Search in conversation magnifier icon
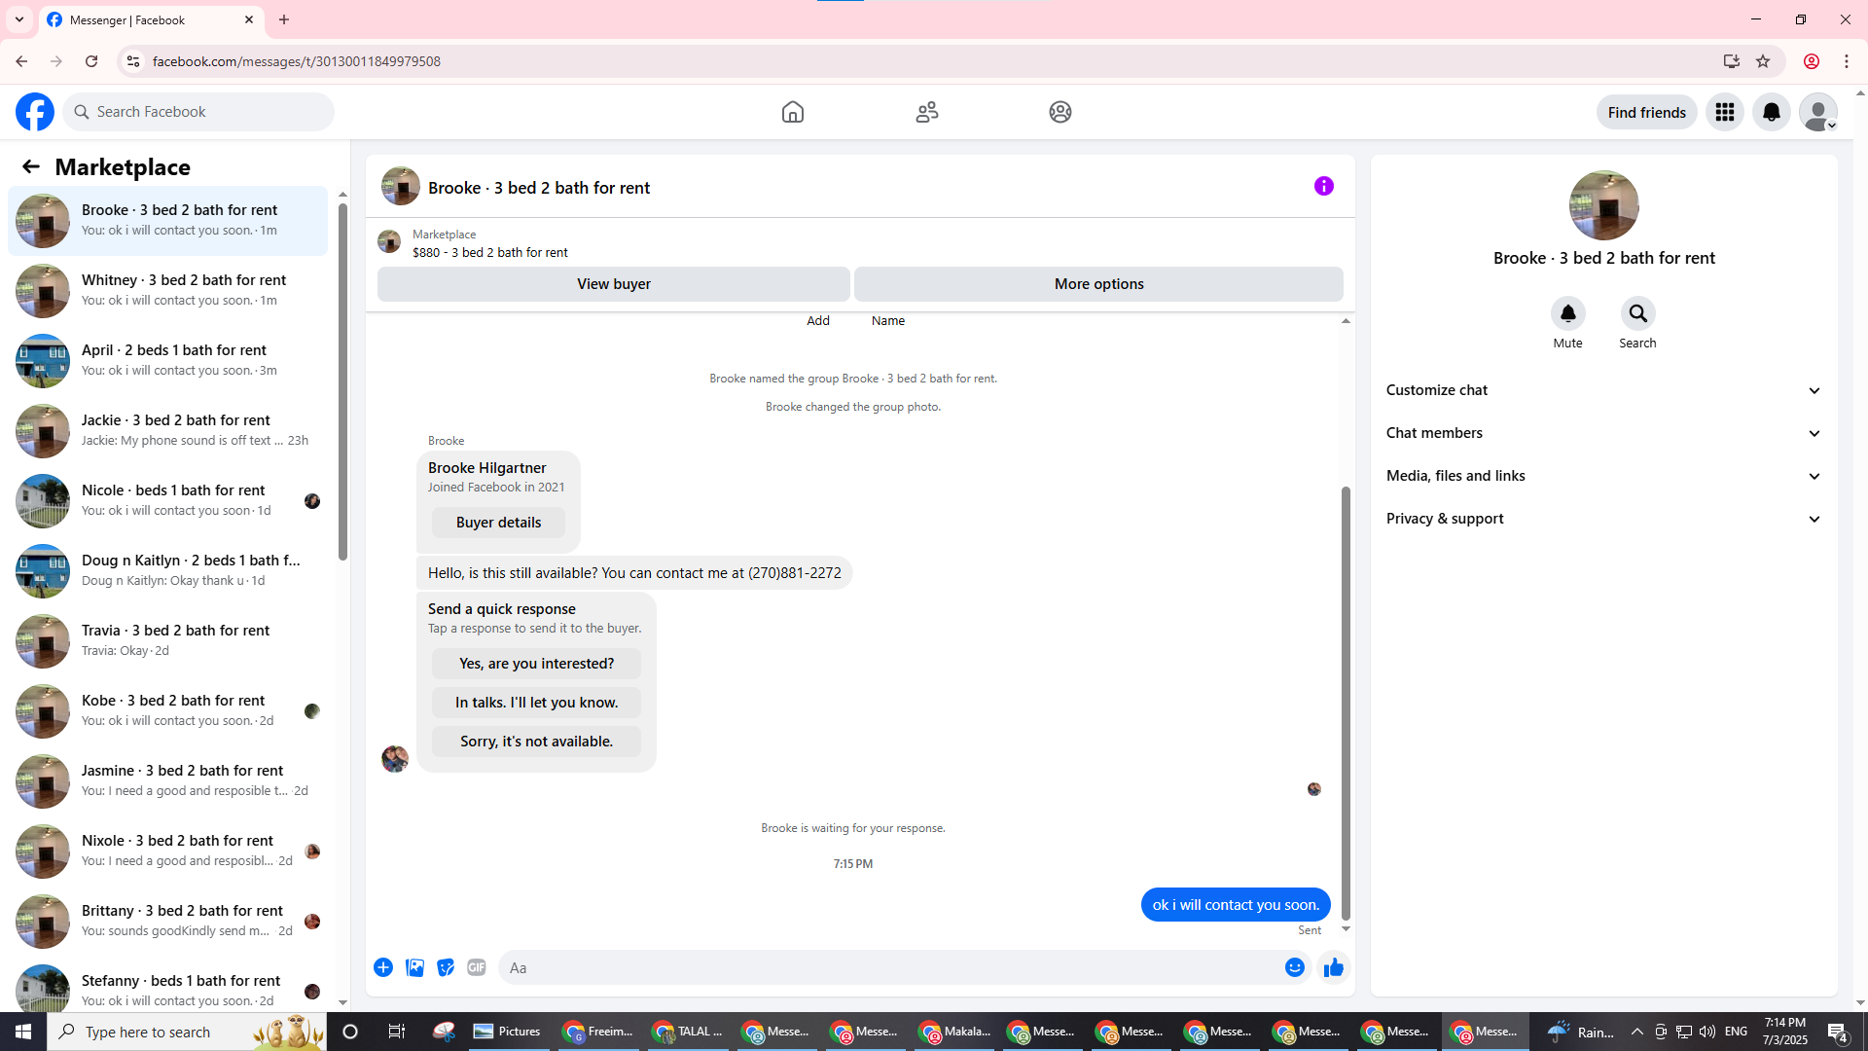 click(x=1637, y=313)
